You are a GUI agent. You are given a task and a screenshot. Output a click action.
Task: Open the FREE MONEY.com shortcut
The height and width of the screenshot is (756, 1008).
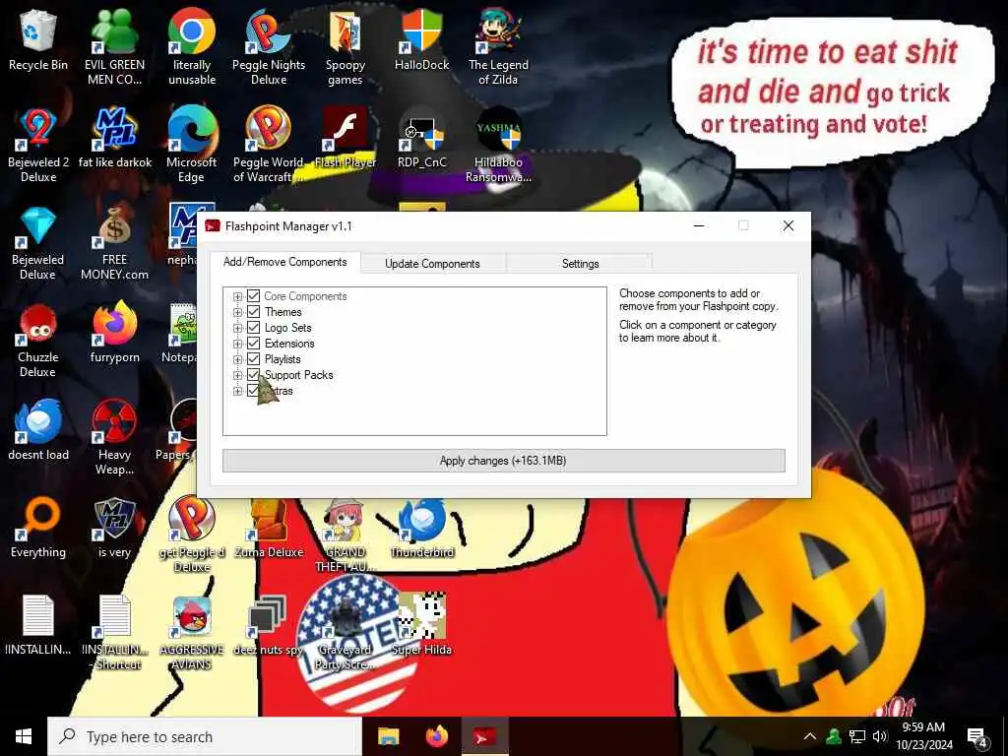click(x=114, y=243)
